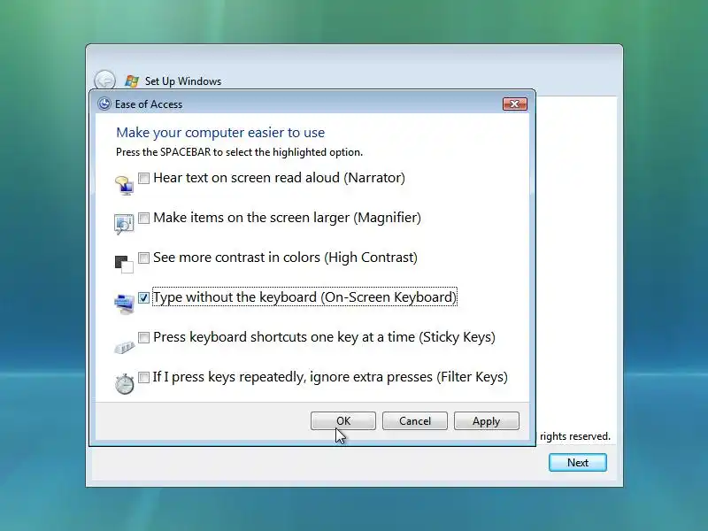Click the High Contrast black-white icon

pos(124,264)
